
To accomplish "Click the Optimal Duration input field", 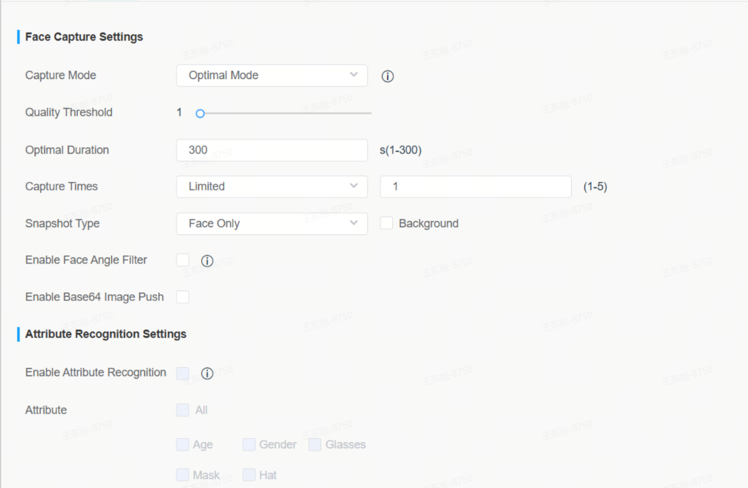I will click(x=272, y=150).
